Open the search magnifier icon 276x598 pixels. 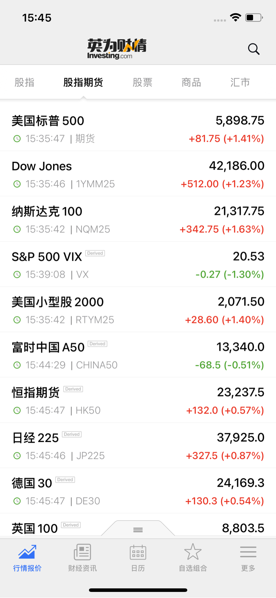tap(254, 49)
